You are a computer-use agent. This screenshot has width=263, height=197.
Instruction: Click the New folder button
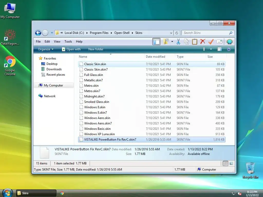96,49
